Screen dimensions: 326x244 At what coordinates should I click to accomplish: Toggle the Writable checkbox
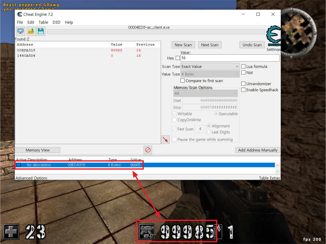174,114
